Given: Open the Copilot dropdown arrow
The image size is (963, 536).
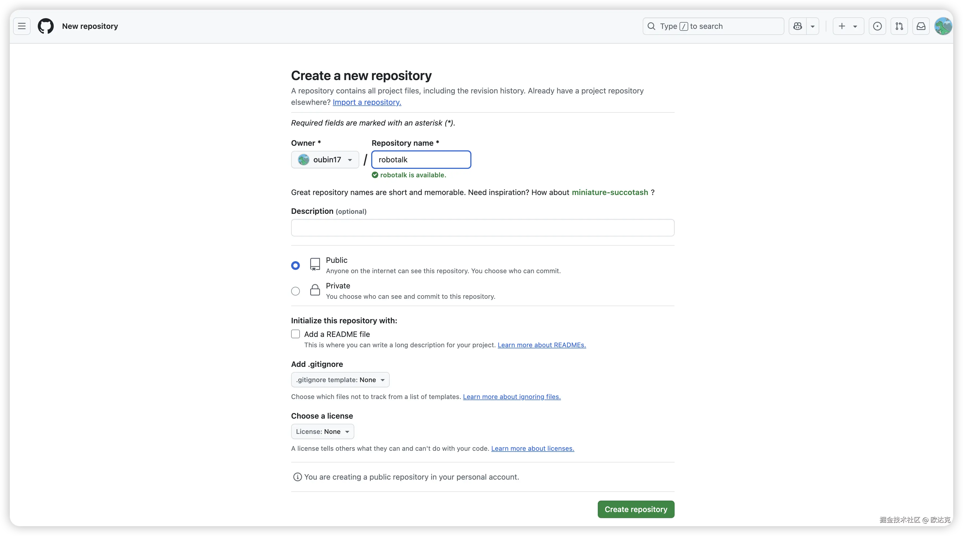Looking at the screenshot, I should pyautogui.click(x=812, y=26).
